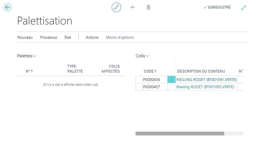The width and height of the screenshot is (265, 153).
Task: Open the Processus menu
Action: 49,37
